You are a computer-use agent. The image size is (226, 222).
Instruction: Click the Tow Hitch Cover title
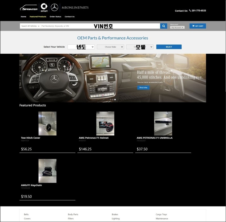pos(31,138)
